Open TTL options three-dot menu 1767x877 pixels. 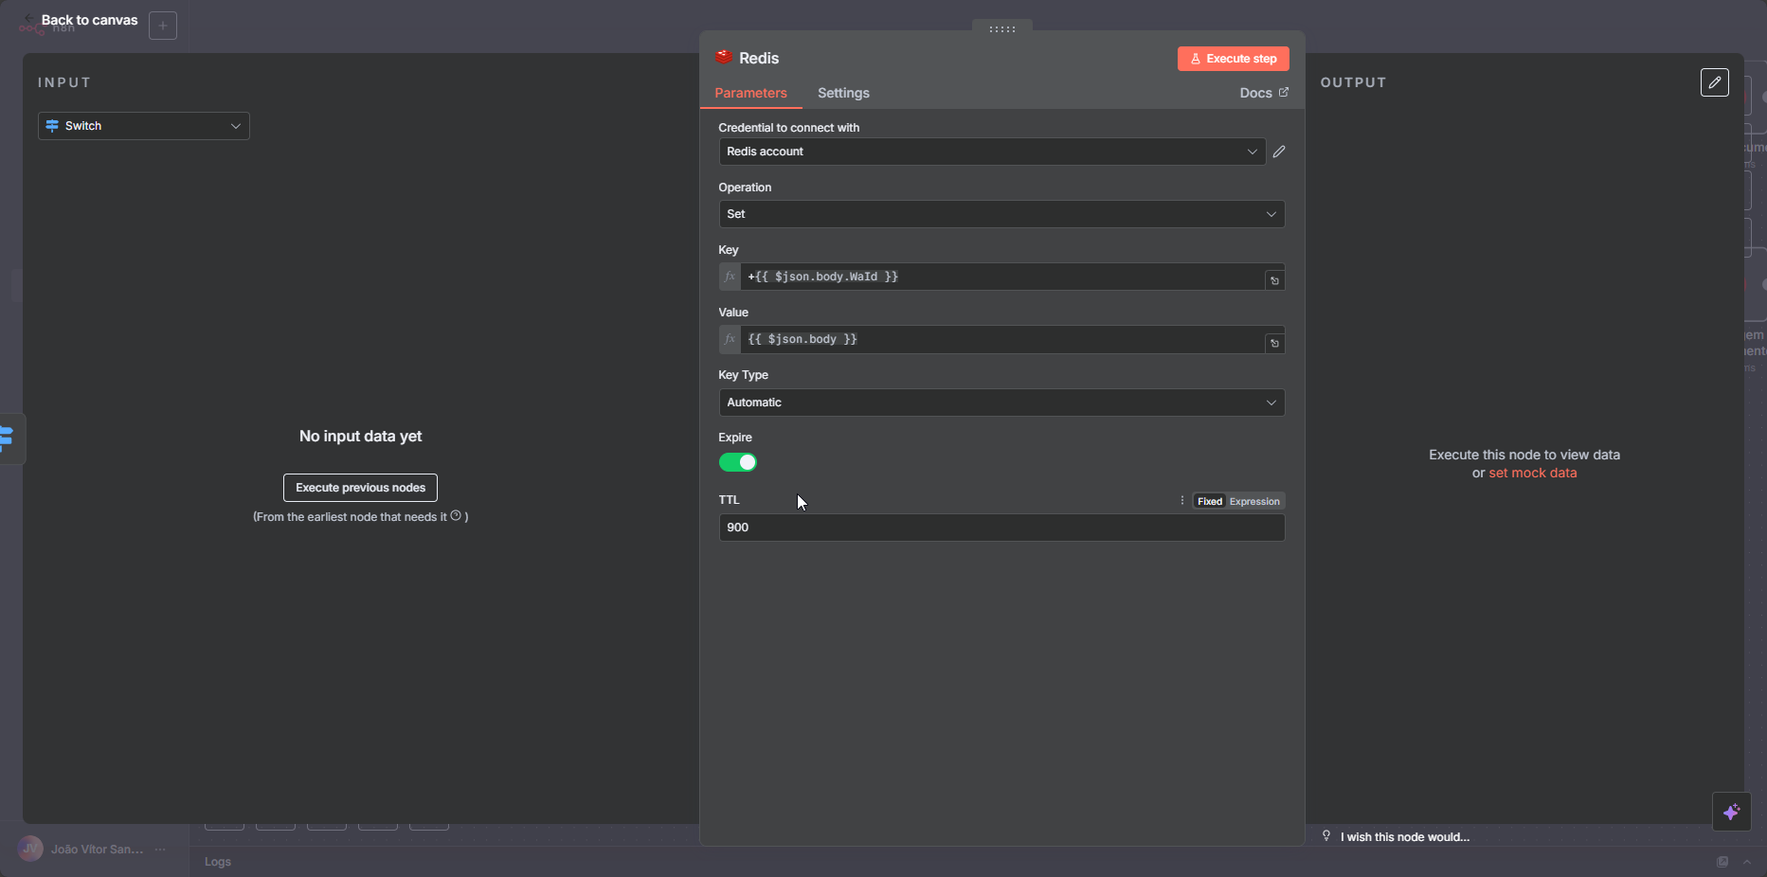coord(1181,501)
